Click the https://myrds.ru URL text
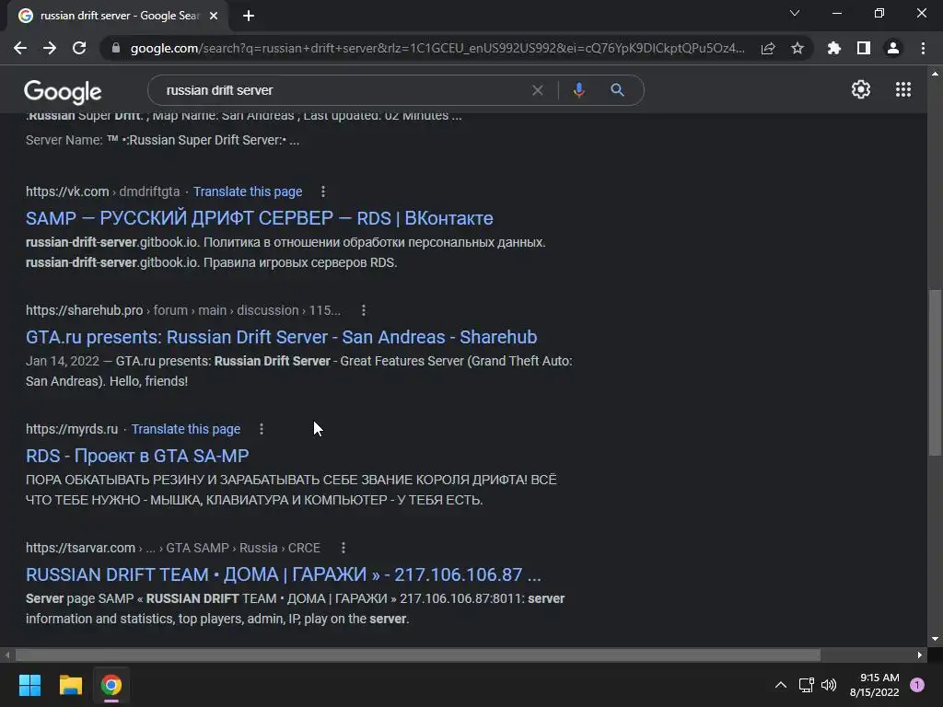 72,429
